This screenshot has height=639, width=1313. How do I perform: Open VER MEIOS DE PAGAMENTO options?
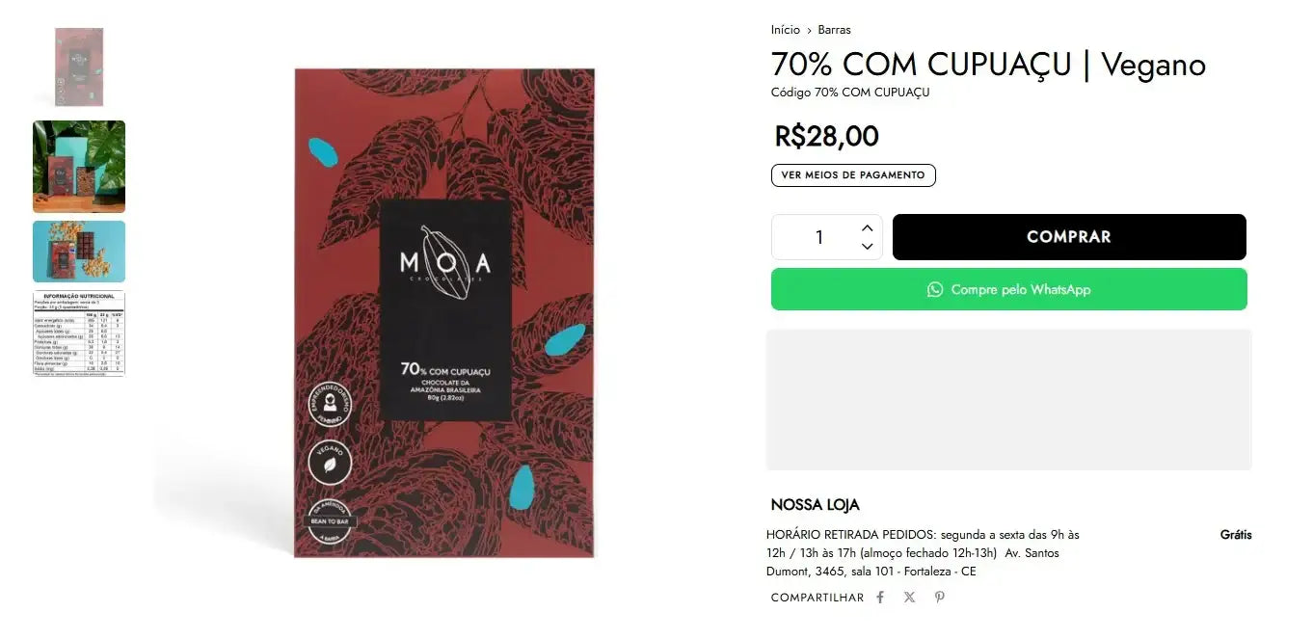(853, 175)
